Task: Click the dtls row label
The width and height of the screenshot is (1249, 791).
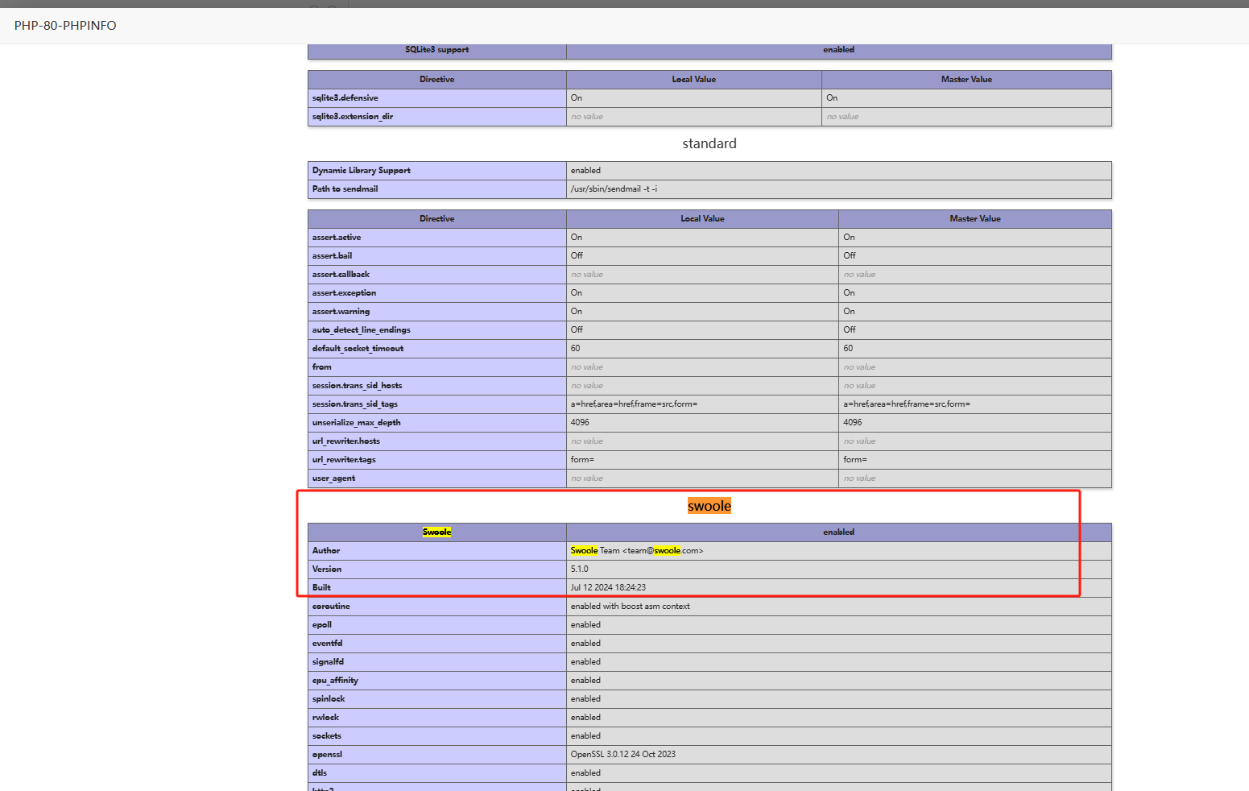Action: pos(320,773)
